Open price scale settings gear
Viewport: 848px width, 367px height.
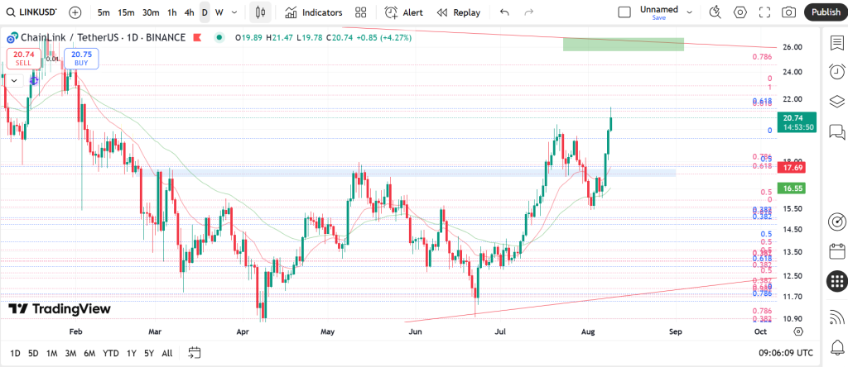[798, 331]
